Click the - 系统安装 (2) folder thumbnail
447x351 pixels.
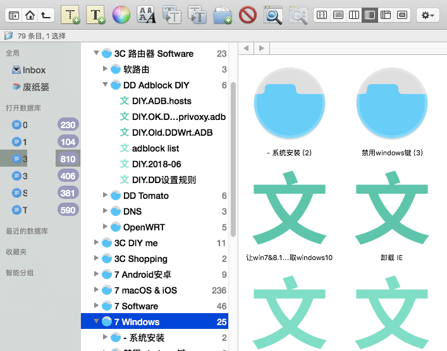click(x=290, y=104)
